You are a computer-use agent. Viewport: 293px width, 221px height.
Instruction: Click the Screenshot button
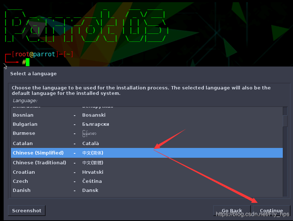click(x=27, y=210)
